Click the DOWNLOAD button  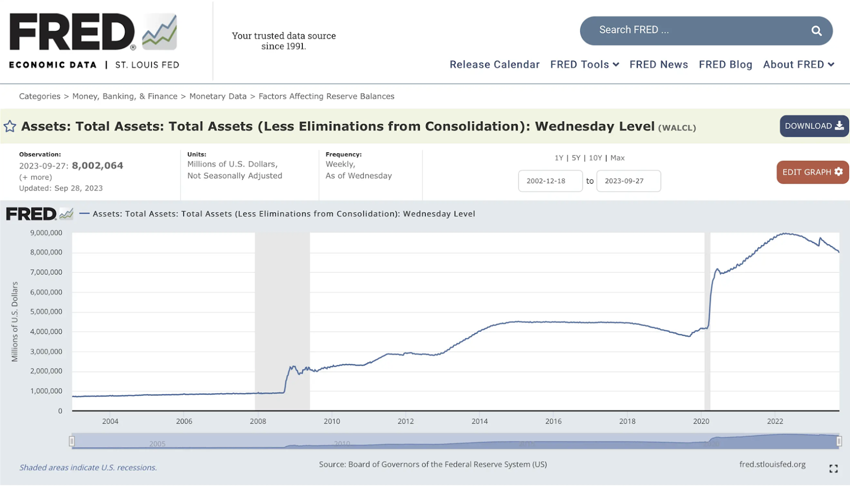click(x=814, y=126)
